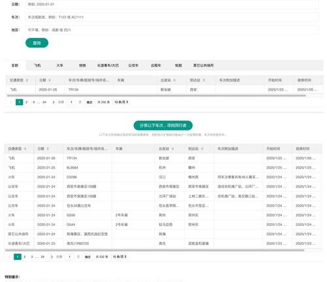Viewport: 327px width, 282px height.
Task: Sort top table by 交通类型 column
Action: pyautogui.click(x=27, y=80)
